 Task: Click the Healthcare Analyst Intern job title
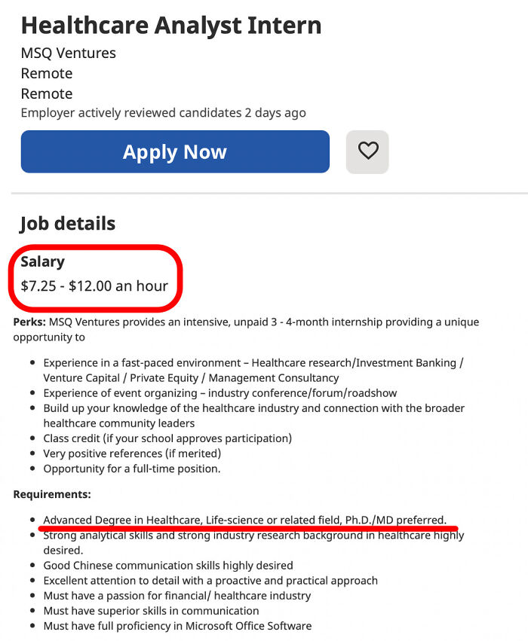171,26
